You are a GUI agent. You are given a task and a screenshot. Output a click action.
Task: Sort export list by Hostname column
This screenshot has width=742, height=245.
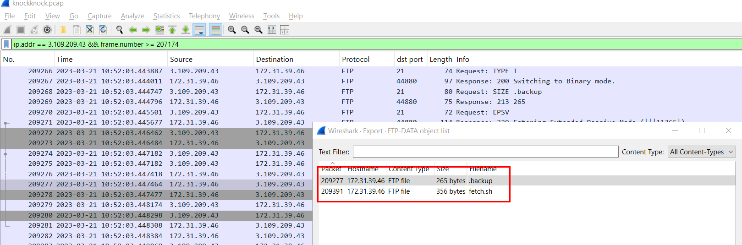pos(363,169)
